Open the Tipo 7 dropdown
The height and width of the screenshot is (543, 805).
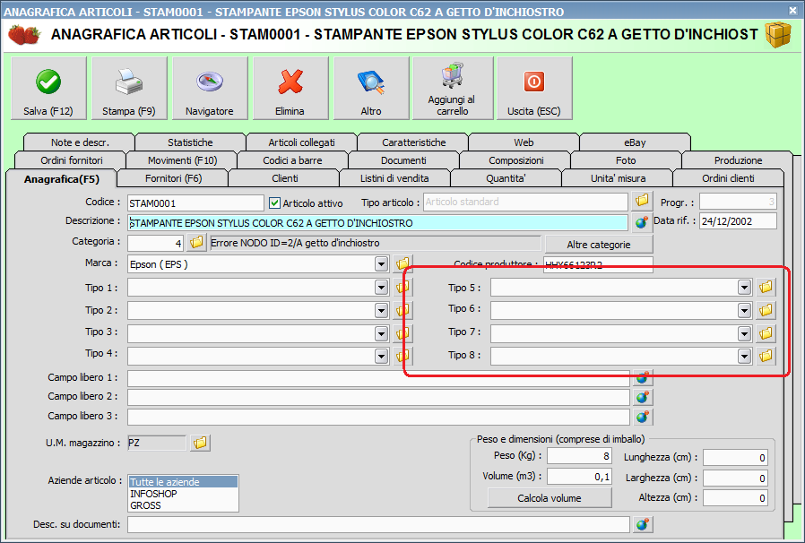744,333
